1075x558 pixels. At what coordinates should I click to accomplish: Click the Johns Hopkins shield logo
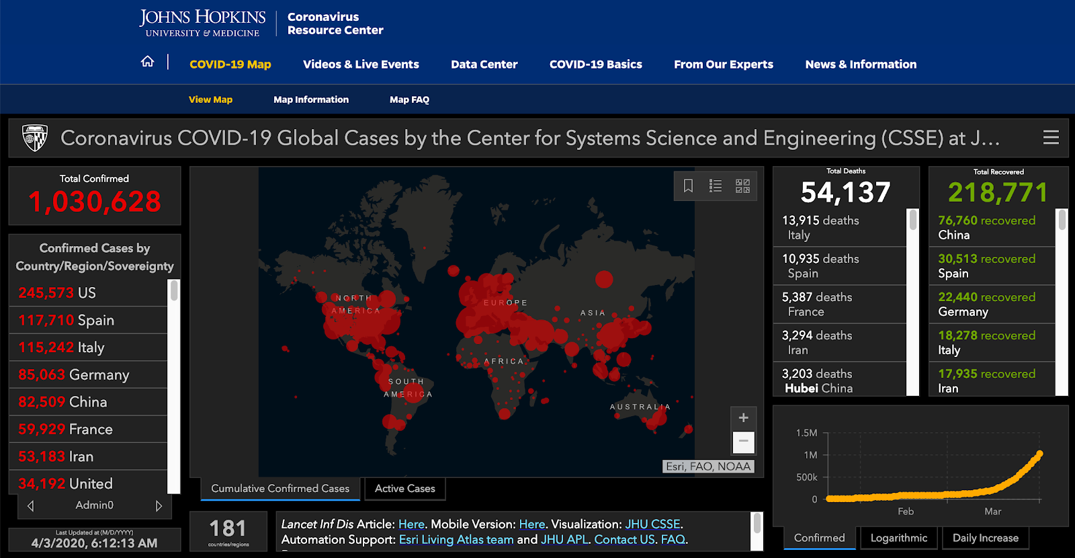[x=35, y=138]
